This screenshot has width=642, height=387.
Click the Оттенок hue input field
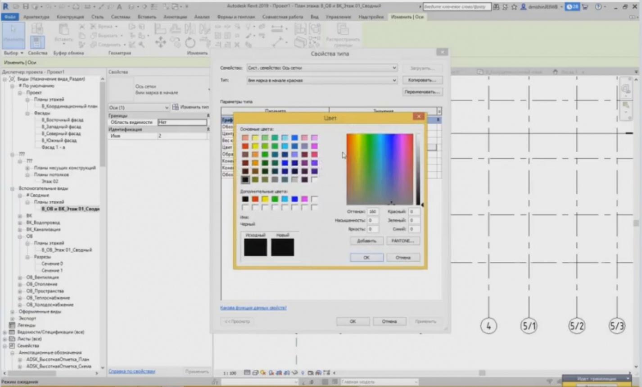click(x=372, y=212)
